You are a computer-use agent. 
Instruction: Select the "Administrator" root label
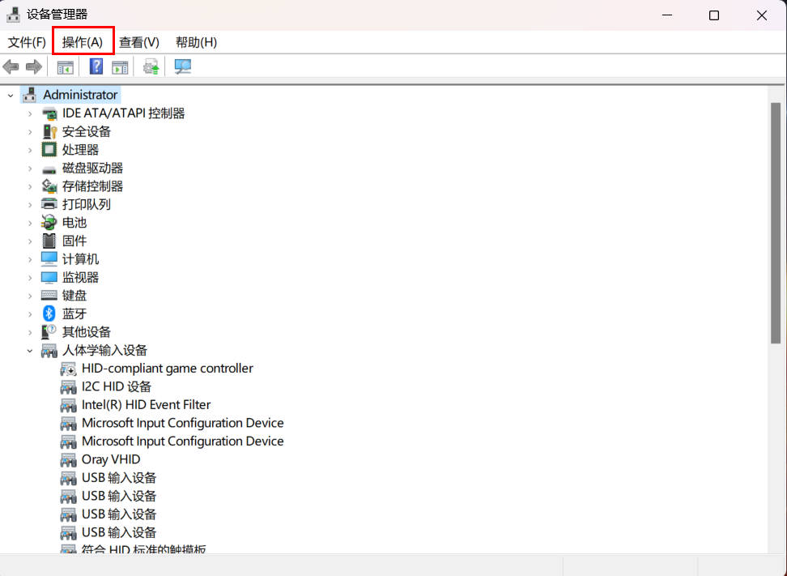tap(80, 95)
